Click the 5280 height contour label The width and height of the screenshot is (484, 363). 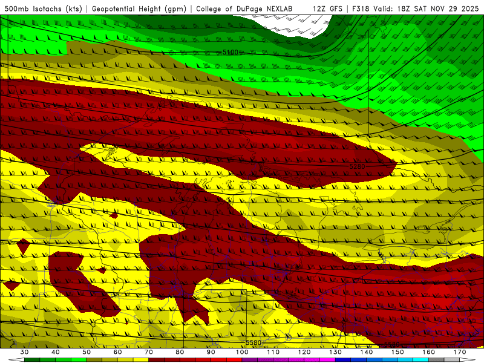(357, 166)
